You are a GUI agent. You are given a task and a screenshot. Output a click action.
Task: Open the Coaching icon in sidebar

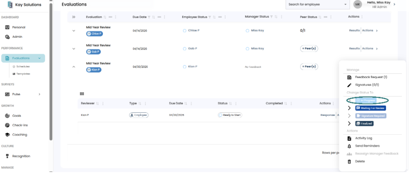(7, 135)
